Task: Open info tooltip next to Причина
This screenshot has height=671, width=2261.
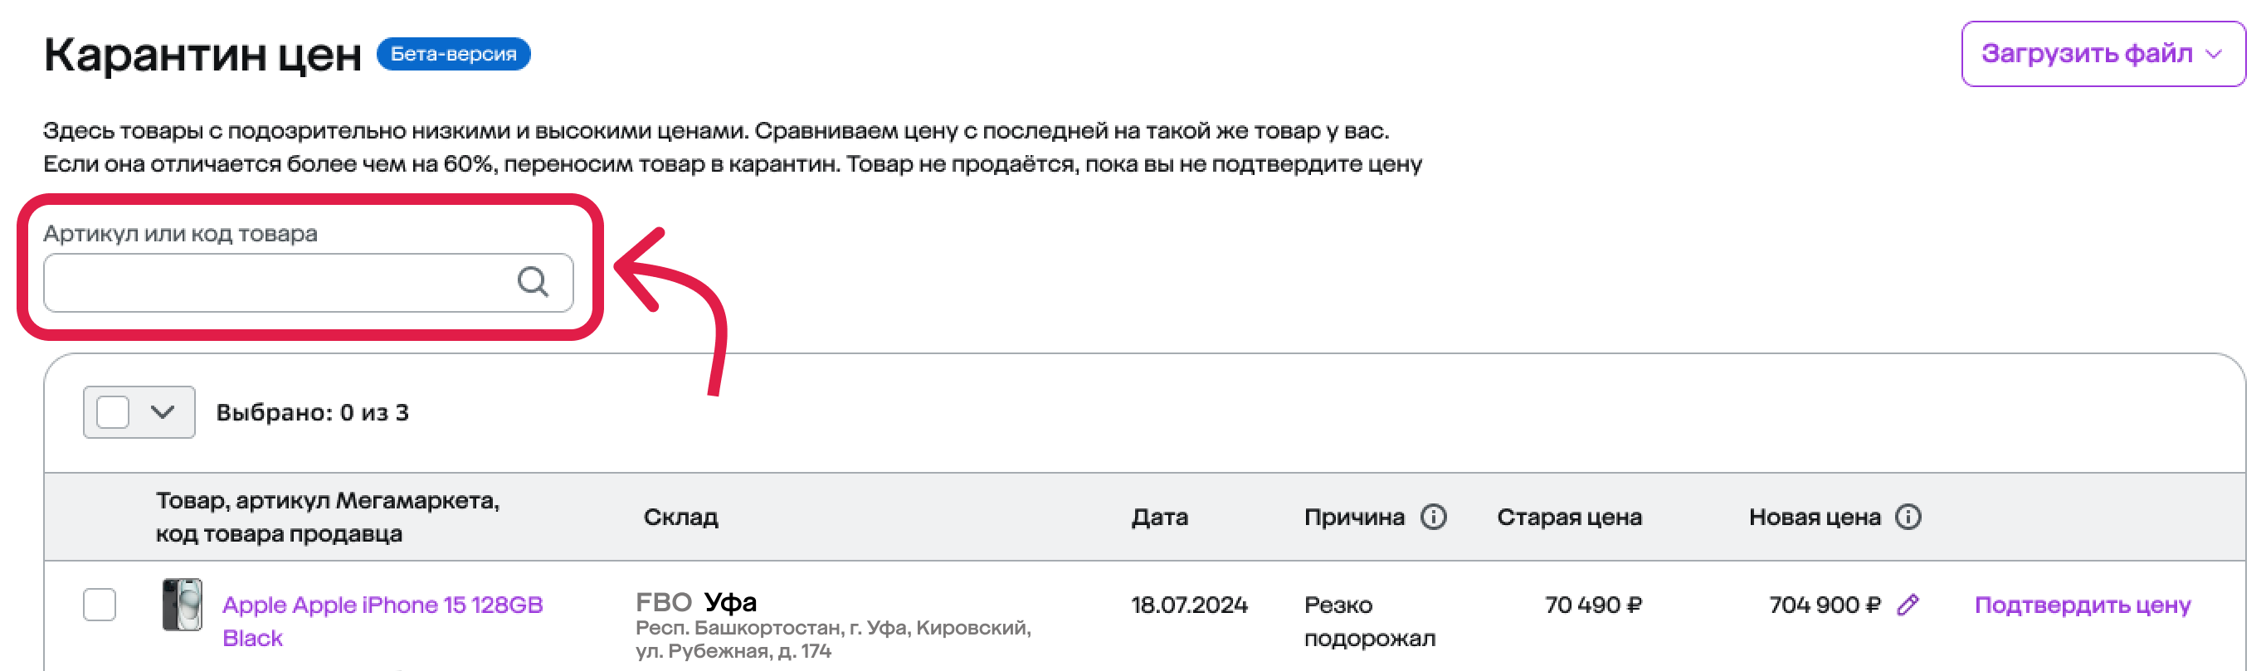Action: (x=1433, y=517)
